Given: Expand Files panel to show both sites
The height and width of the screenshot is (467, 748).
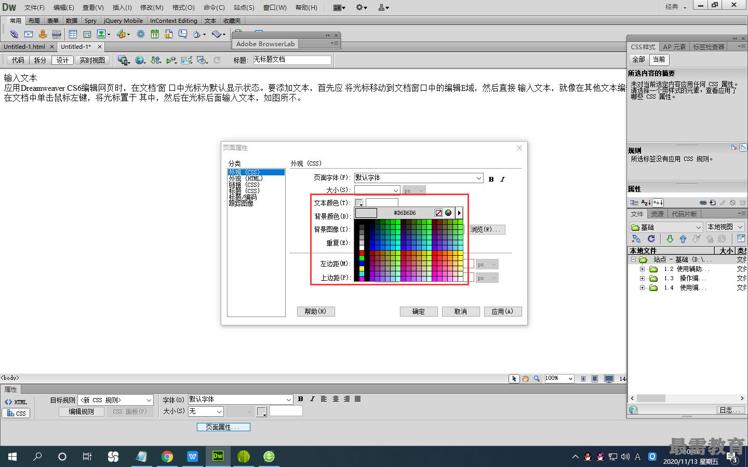Looking at the screenshot, I should (x=741, y=239).
